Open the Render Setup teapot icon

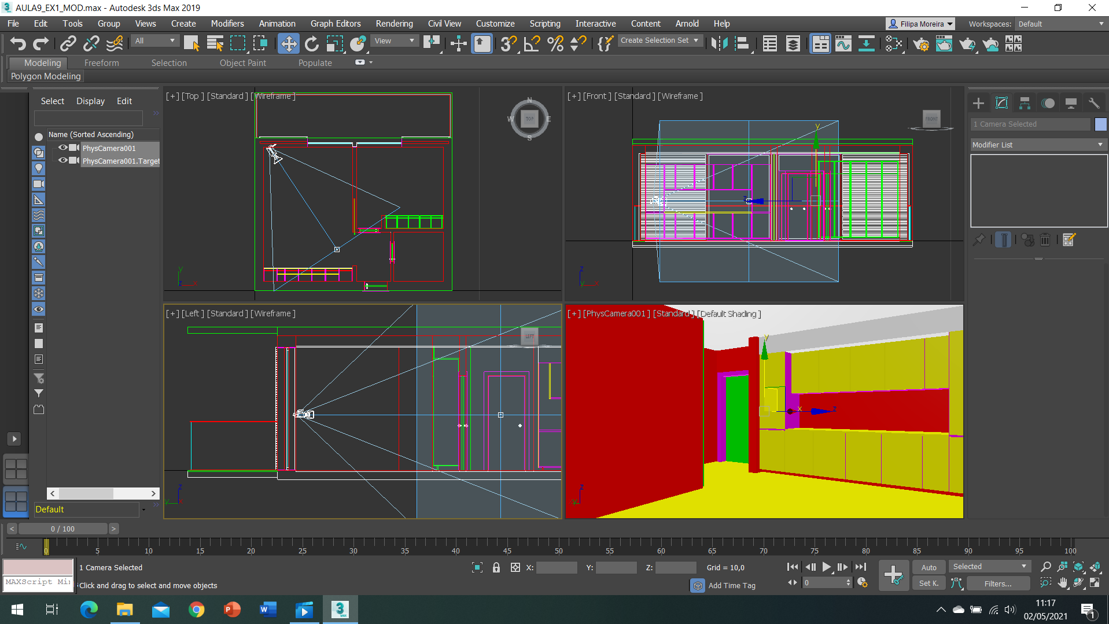pyautogui.click(x=921, y=44)
